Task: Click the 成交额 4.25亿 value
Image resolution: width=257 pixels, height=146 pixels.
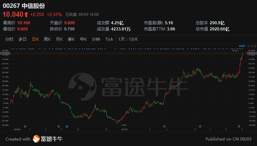Action: 117,23
